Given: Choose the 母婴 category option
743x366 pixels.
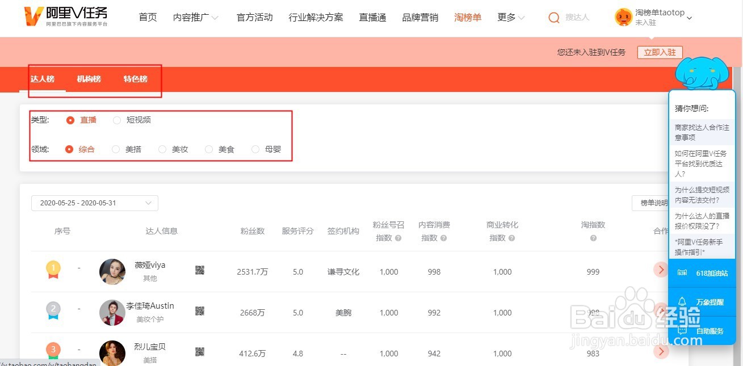Looking at the screenshot, I should coord(255,149).
